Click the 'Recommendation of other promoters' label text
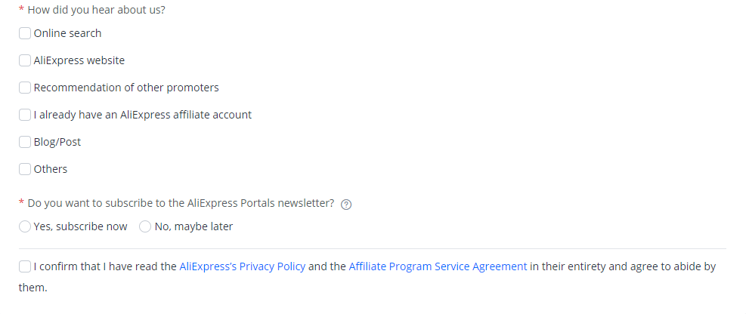The image size is (746, 314). 126,88
